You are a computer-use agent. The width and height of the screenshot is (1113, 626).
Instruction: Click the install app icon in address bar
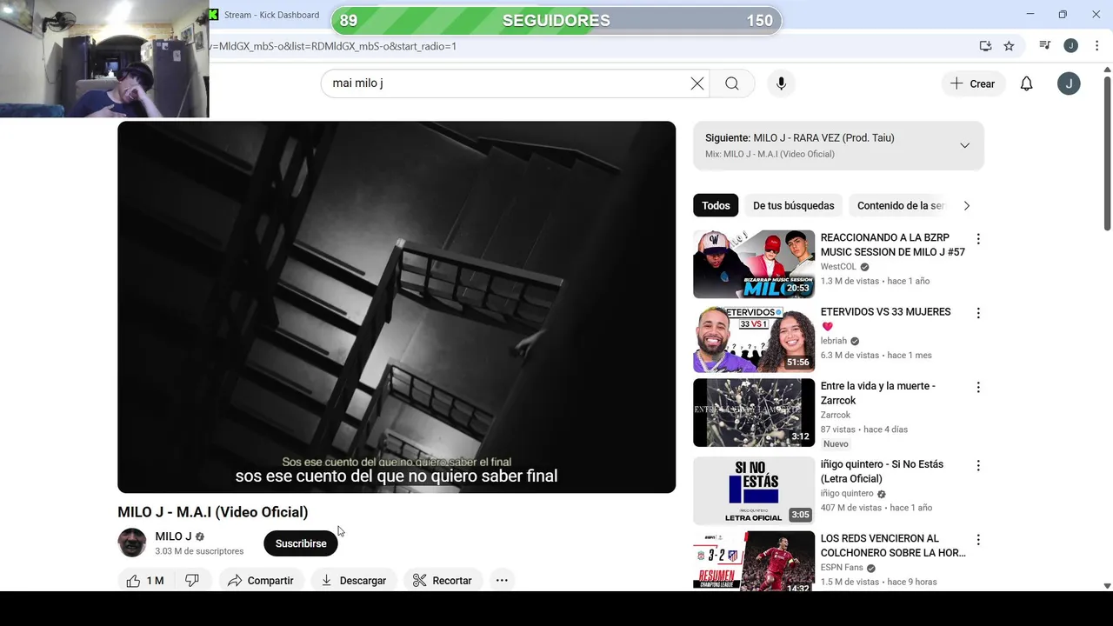[985, 46]
